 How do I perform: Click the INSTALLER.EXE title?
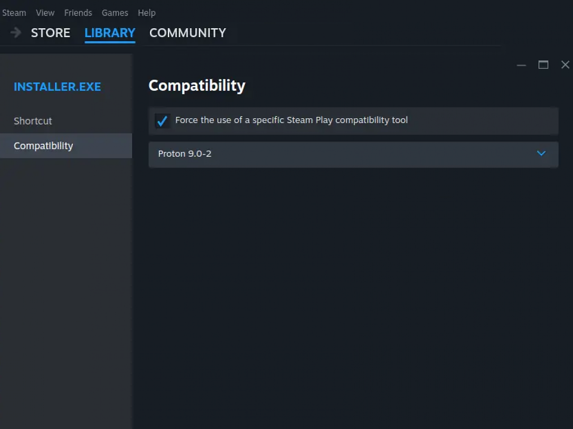click(57, 87)
